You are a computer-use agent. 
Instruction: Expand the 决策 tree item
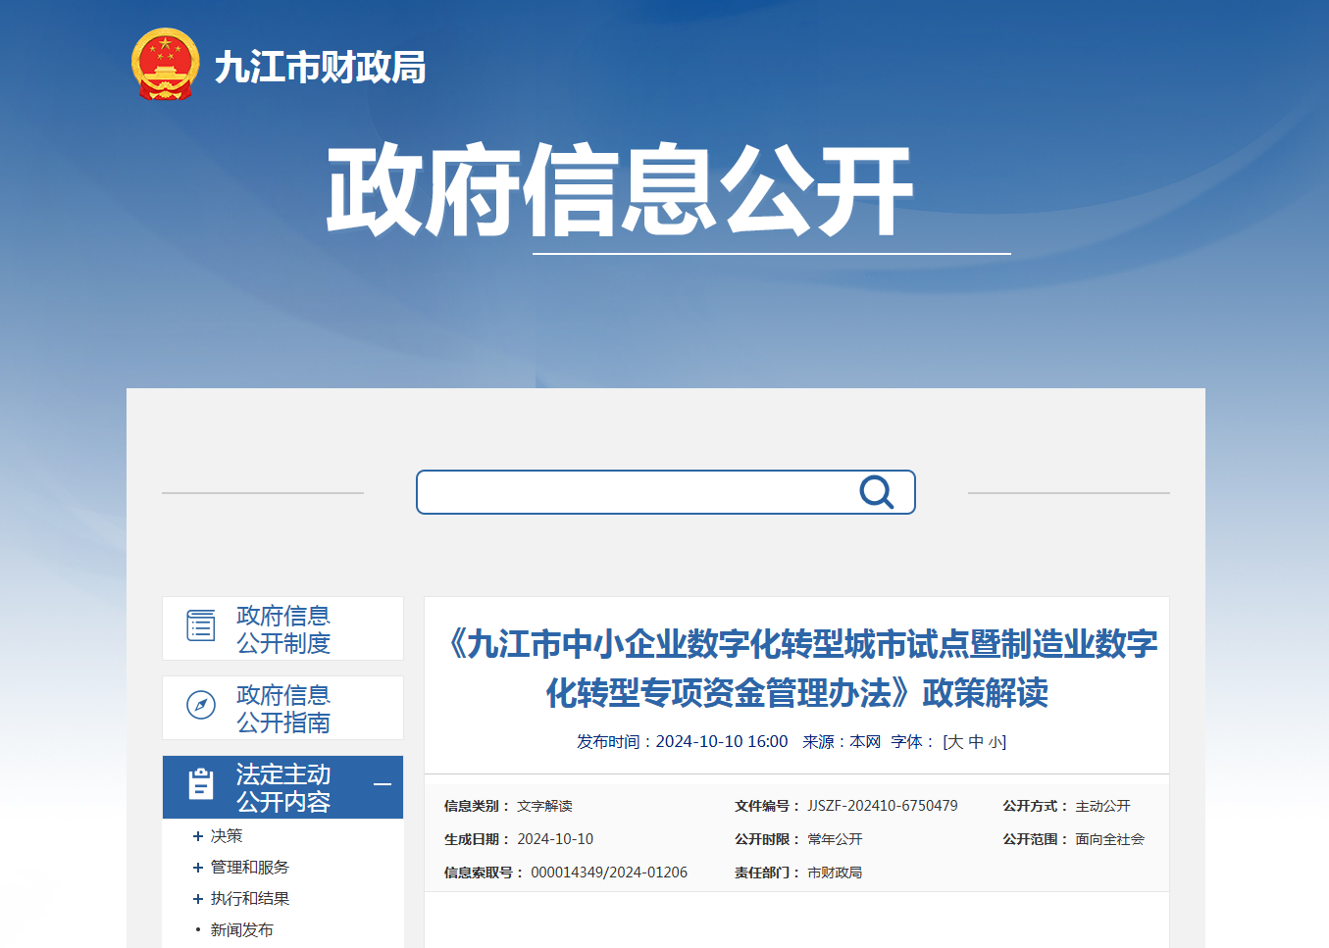point(198,836)
